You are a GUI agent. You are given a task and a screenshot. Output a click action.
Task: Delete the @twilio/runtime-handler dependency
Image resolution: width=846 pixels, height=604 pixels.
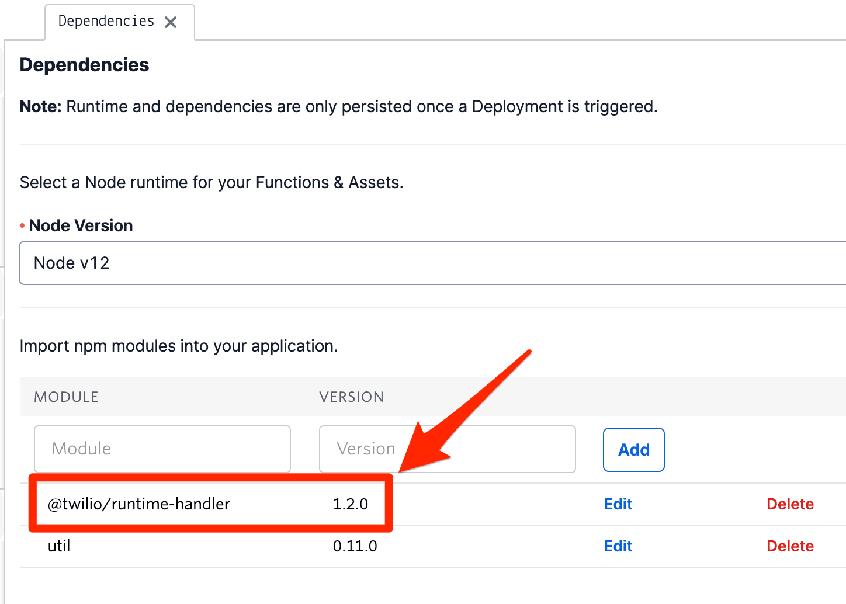point(790,504)
